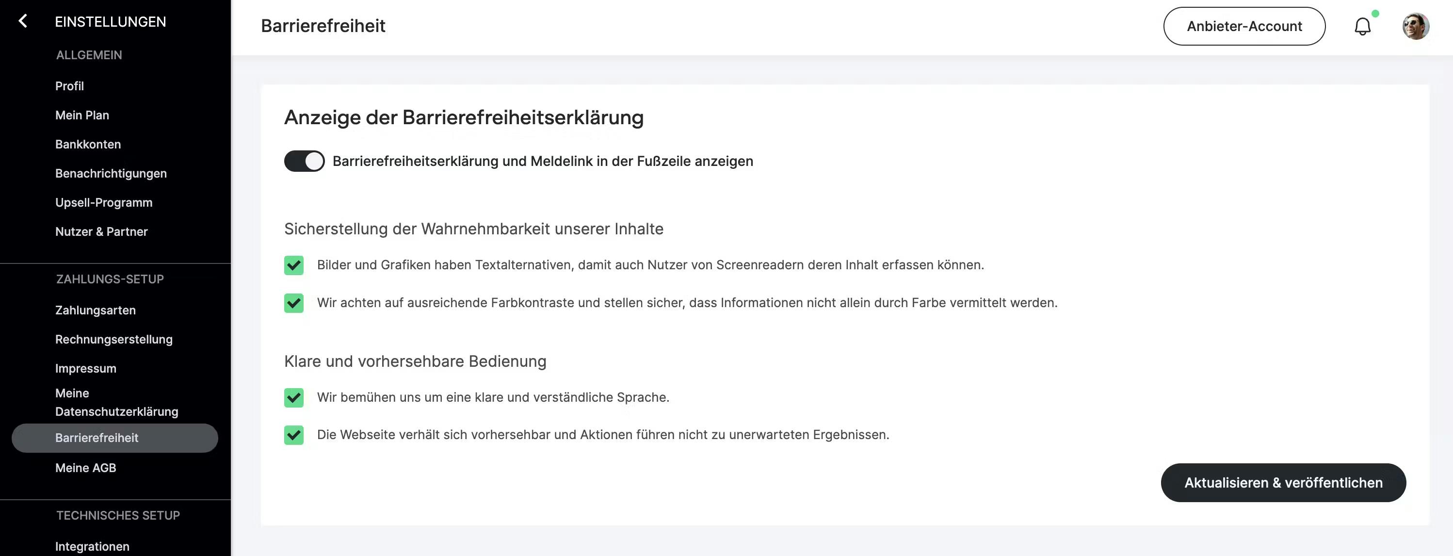Select Bankkonten in the sidebar

[x=88, y=144]
